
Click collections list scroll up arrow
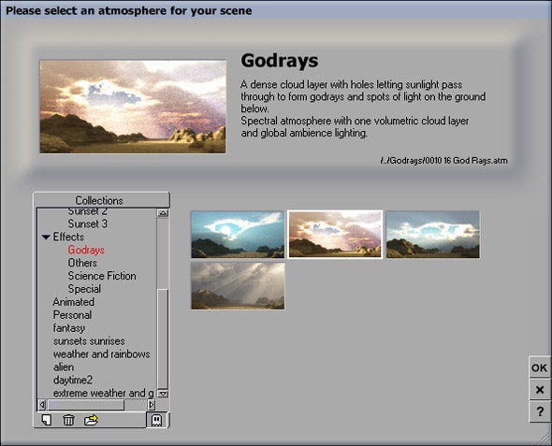click(x=163, y=213)
